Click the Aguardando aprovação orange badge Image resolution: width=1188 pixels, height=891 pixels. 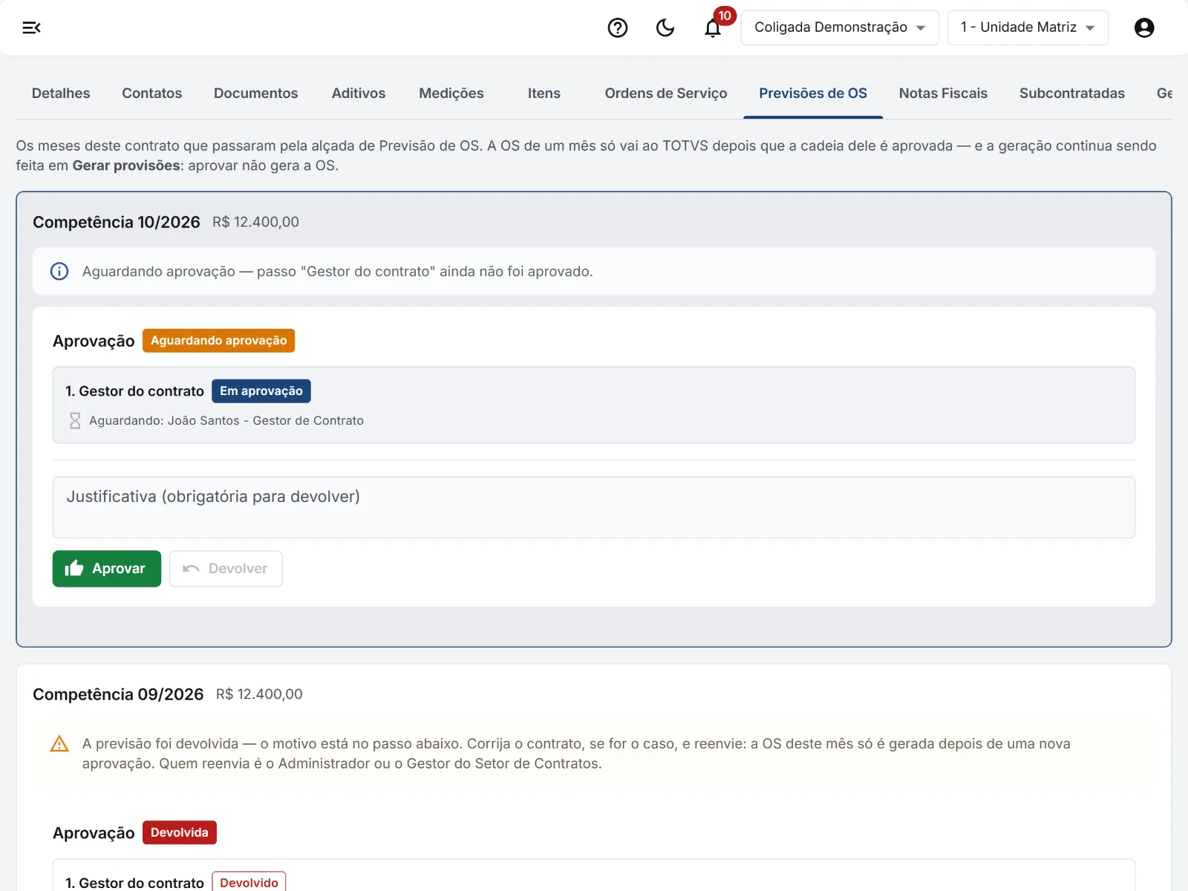219,341
